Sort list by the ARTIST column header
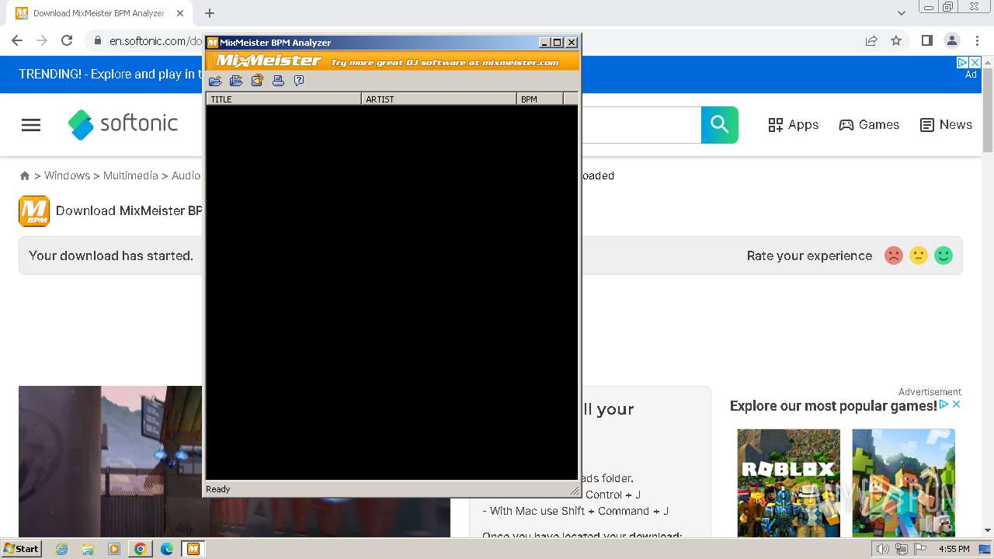The width and height of the screenshot is (994, 559). [x=439, y=99]
